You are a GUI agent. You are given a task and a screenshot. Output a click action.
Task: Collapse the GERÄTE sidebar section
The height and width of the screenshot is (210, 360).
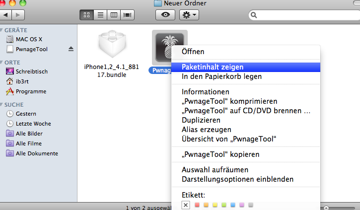(x=1, y=30)
